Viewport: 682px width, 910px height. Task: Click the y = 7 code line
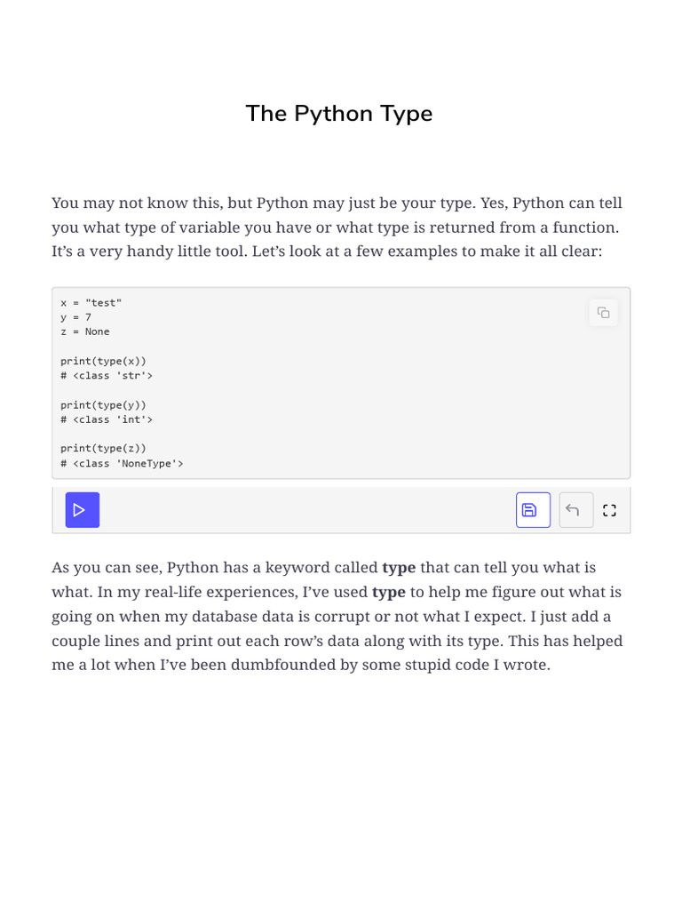pos(76,317)
